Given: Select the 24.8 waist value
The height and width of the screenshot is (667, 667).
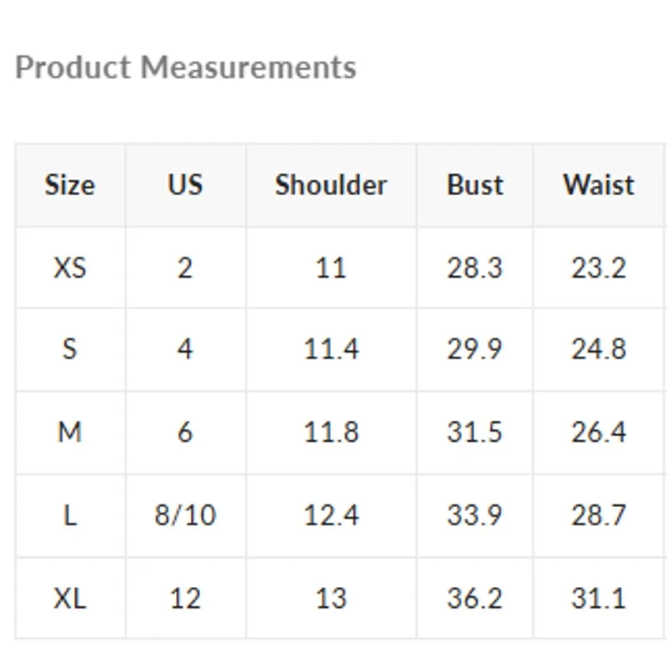Looking at the screenshot, I should pyautogui.click(x=599, y=349).
